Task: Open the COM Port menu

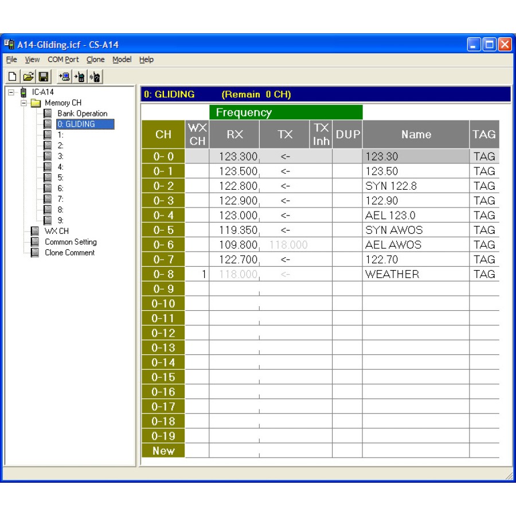Action: [63, 60]
